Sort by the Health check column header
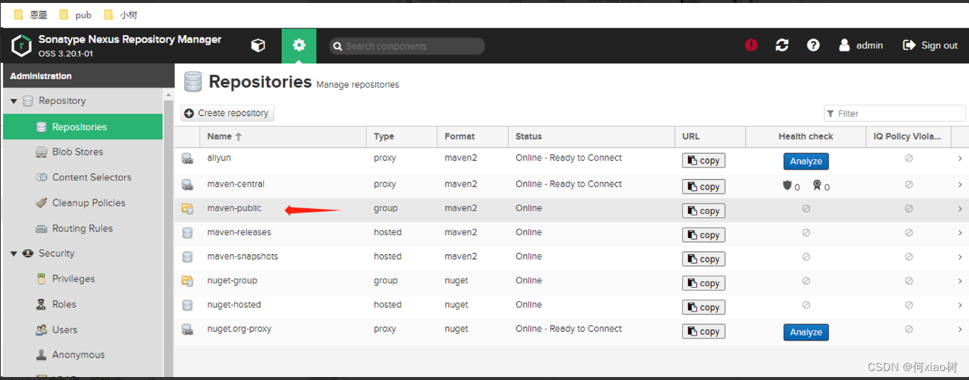Image resolution: width=969 pixels, height=380 pixels. 805,136
